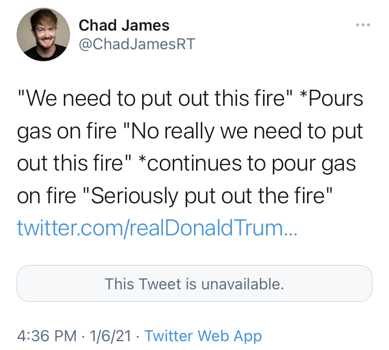Image resolution: width=389 pixels, height=350 pixels.
Task: Visit the @ChadJamesRT handle
Action: [x=137, y=44]
